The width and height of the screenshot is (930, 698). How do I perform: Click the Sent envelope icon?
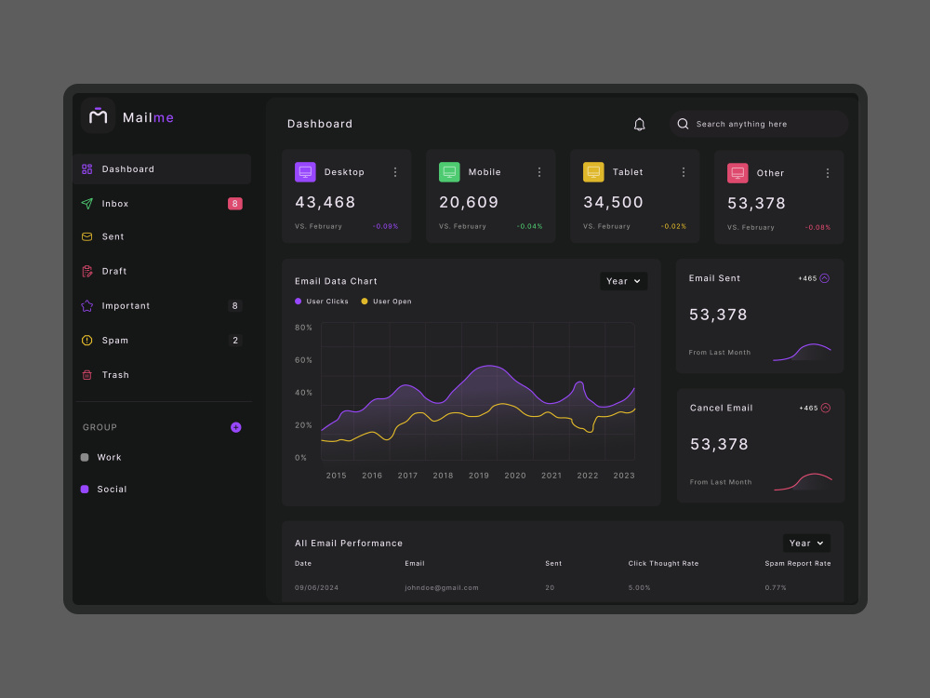86,236
